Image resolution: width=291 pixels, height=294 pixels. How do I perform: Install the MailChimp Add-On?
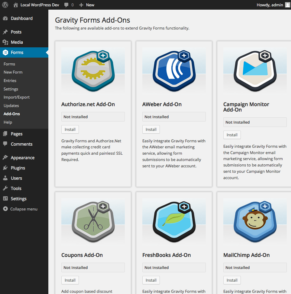pyautogui.click(x=232, y=280)
